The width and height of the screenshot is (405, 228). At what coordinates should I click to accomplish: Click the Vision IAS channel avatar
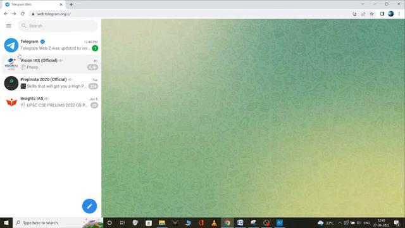[x=11, y=64]
